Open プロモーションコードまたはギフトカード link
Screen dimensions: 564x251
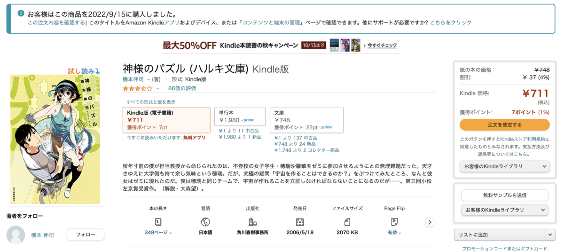point(504,248)
